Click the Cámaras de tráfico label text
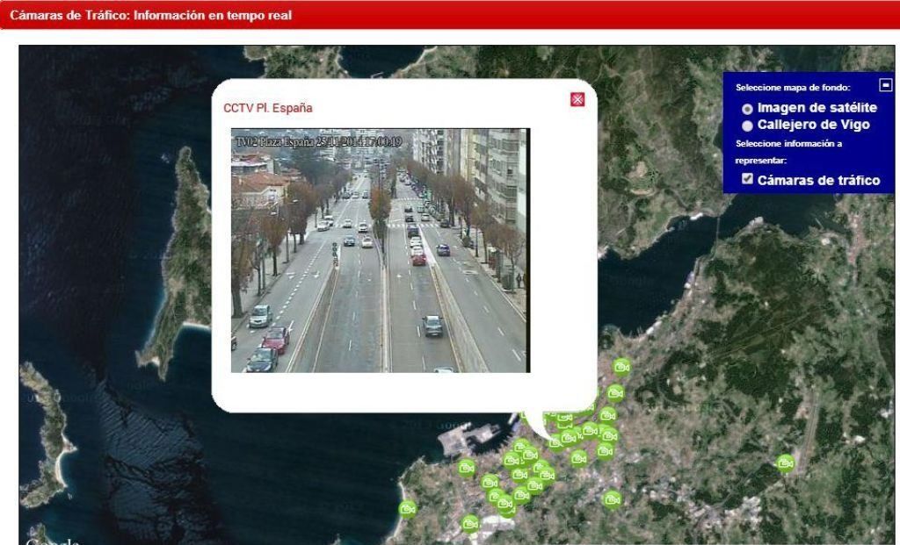 (818, 180)
